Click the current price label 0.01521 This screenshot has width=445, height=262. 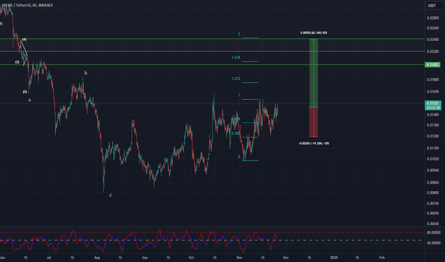[x=433, y=103]
